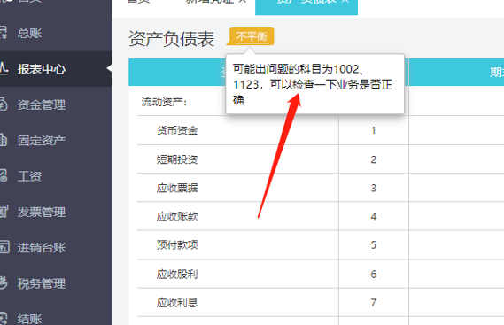Image resolution: width=504 pixels, height=325 pixels.
Task: Switch to the 新增凭证 tab
Action: coord(209,2)
